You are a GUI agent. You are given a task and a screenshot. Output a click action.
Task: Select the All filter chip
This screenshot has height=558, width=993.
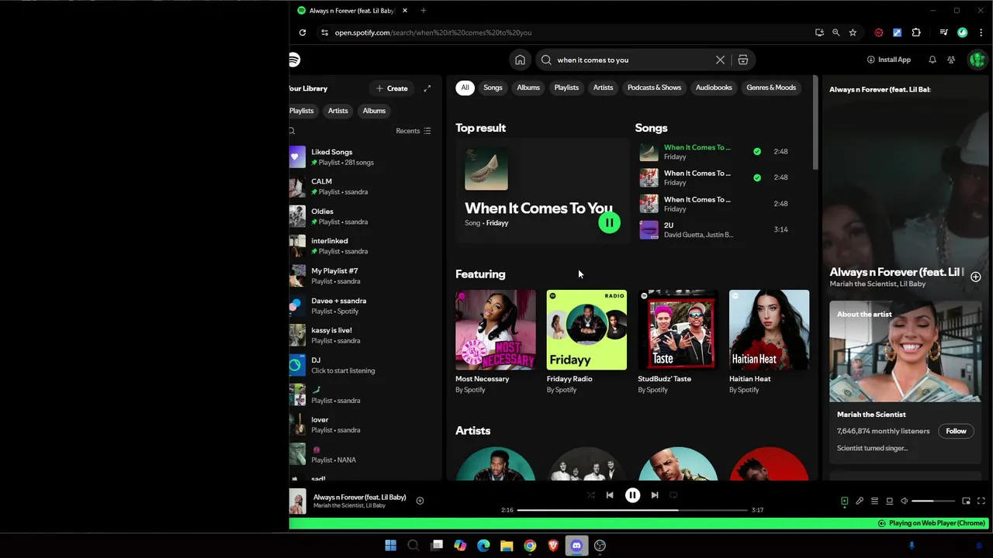tap(465, 88)
